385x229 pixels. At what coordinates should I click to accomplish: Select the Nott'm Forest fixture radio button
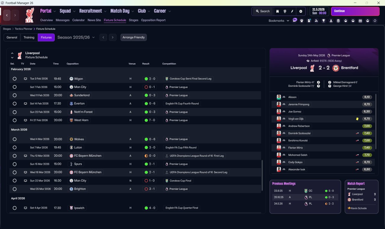[x=14, y=112]
